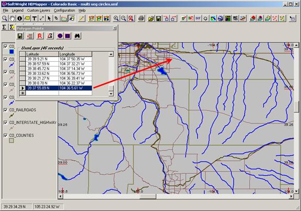Click the blue square icon in Polygon Points

click(x=67, y=36)
